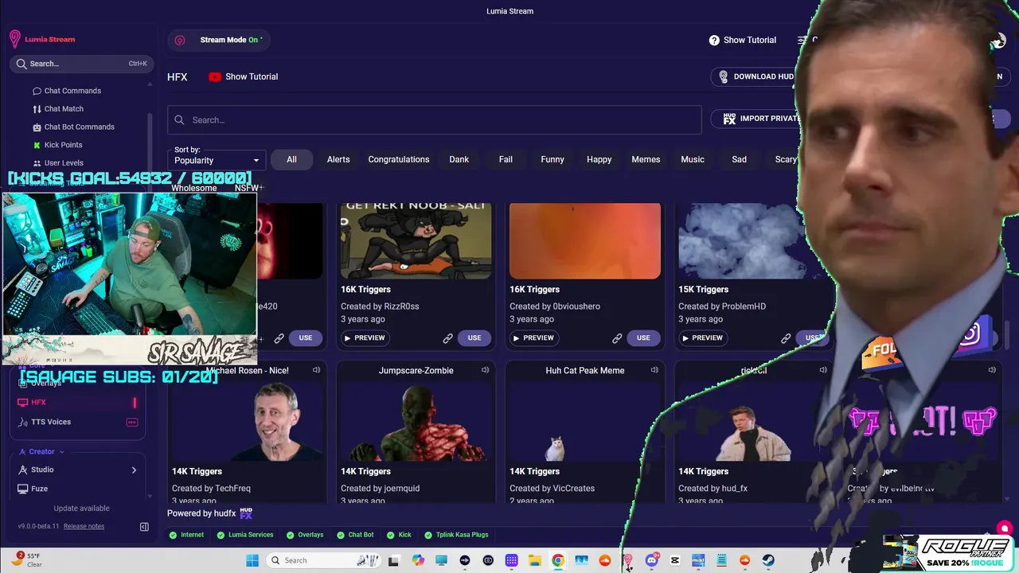Click USE on the Obvioushero card

(x=643, y=337)
